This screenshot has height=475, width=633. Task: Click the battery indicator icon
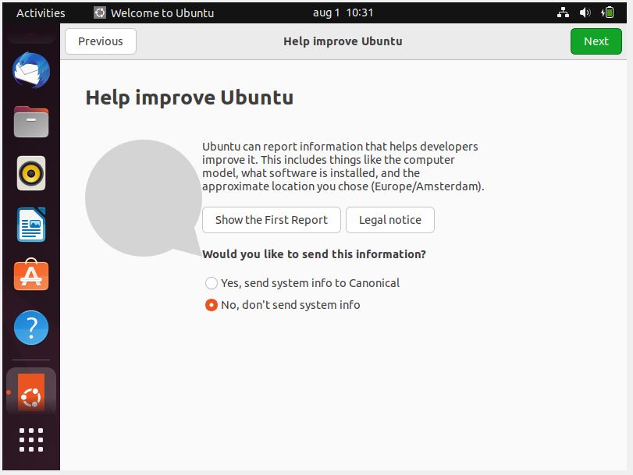point(607,12)
